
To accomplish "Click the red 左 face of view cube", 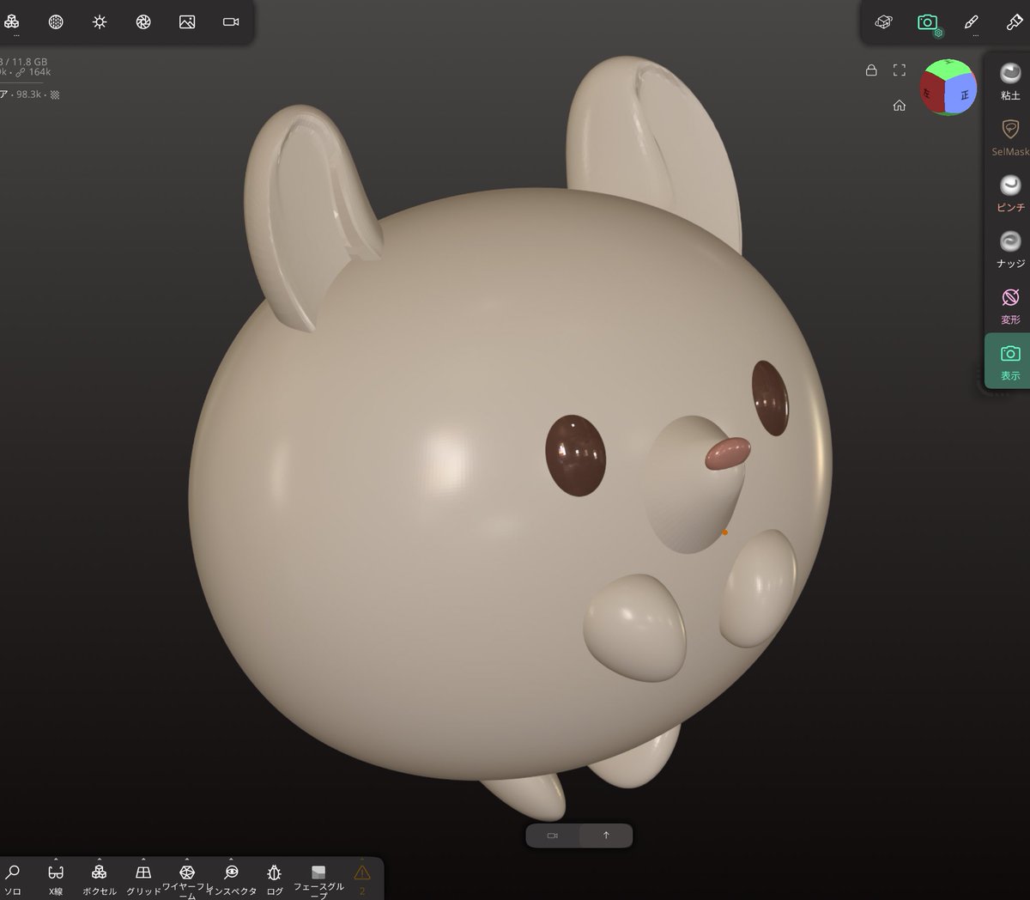I will [931, 92].
